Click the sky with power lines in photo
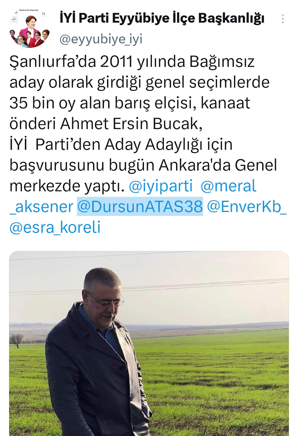 (x=203, y=285)
